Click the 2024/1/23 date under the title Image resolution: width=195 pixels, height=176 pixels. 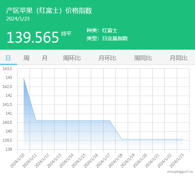18,19
